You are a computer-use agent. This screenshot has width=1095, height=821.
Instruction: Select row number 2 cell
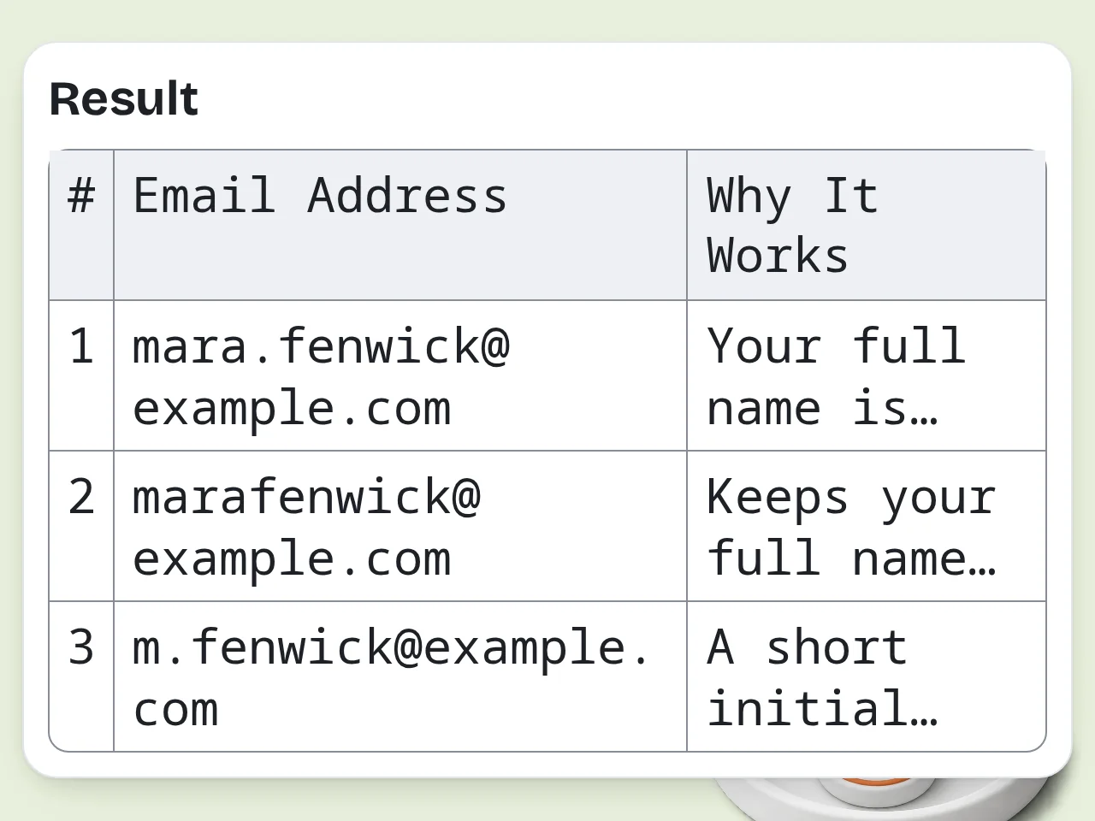click(x=81, y=526)
